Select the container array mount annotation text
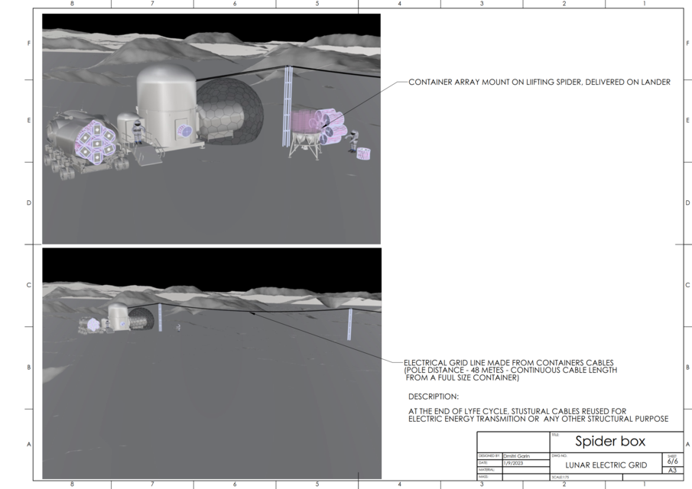 [539, 82]
